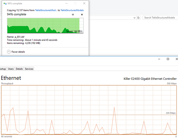Collapse copy dialog with Fewer details
178x138 pixels.
click(16, 52)
